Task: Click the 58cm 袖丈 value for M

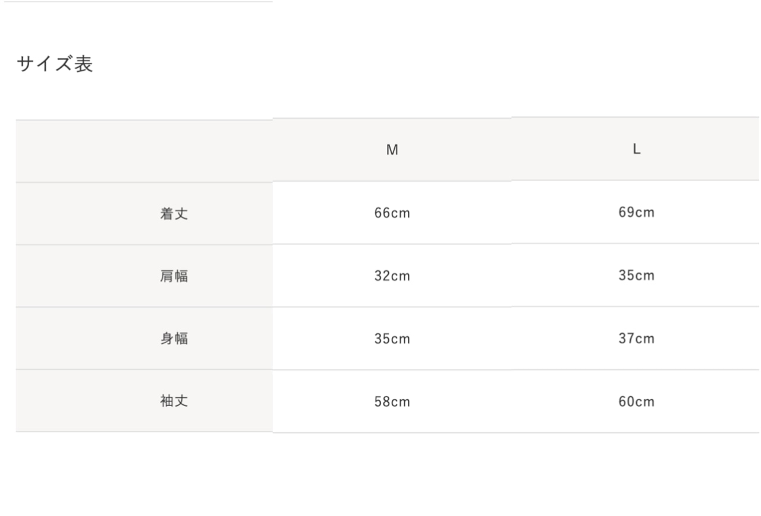Action: [392, 402]
